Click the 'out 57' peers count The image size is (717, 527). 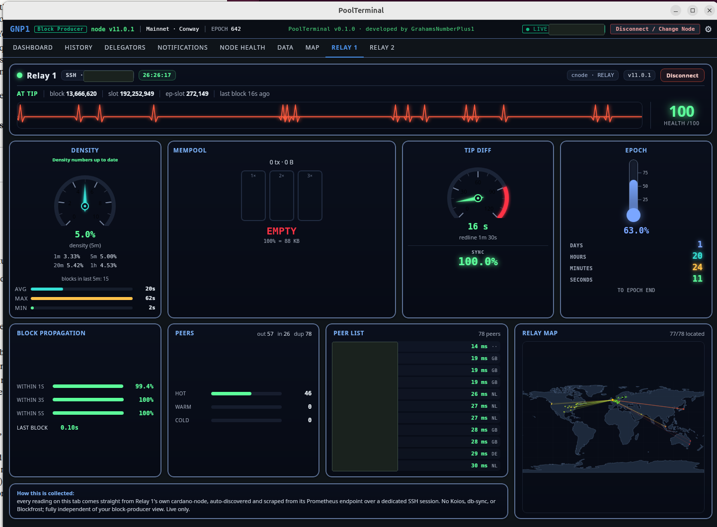265,334
